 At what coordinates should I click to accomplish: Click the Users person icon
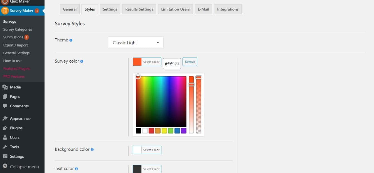click(x=5, y=137)
